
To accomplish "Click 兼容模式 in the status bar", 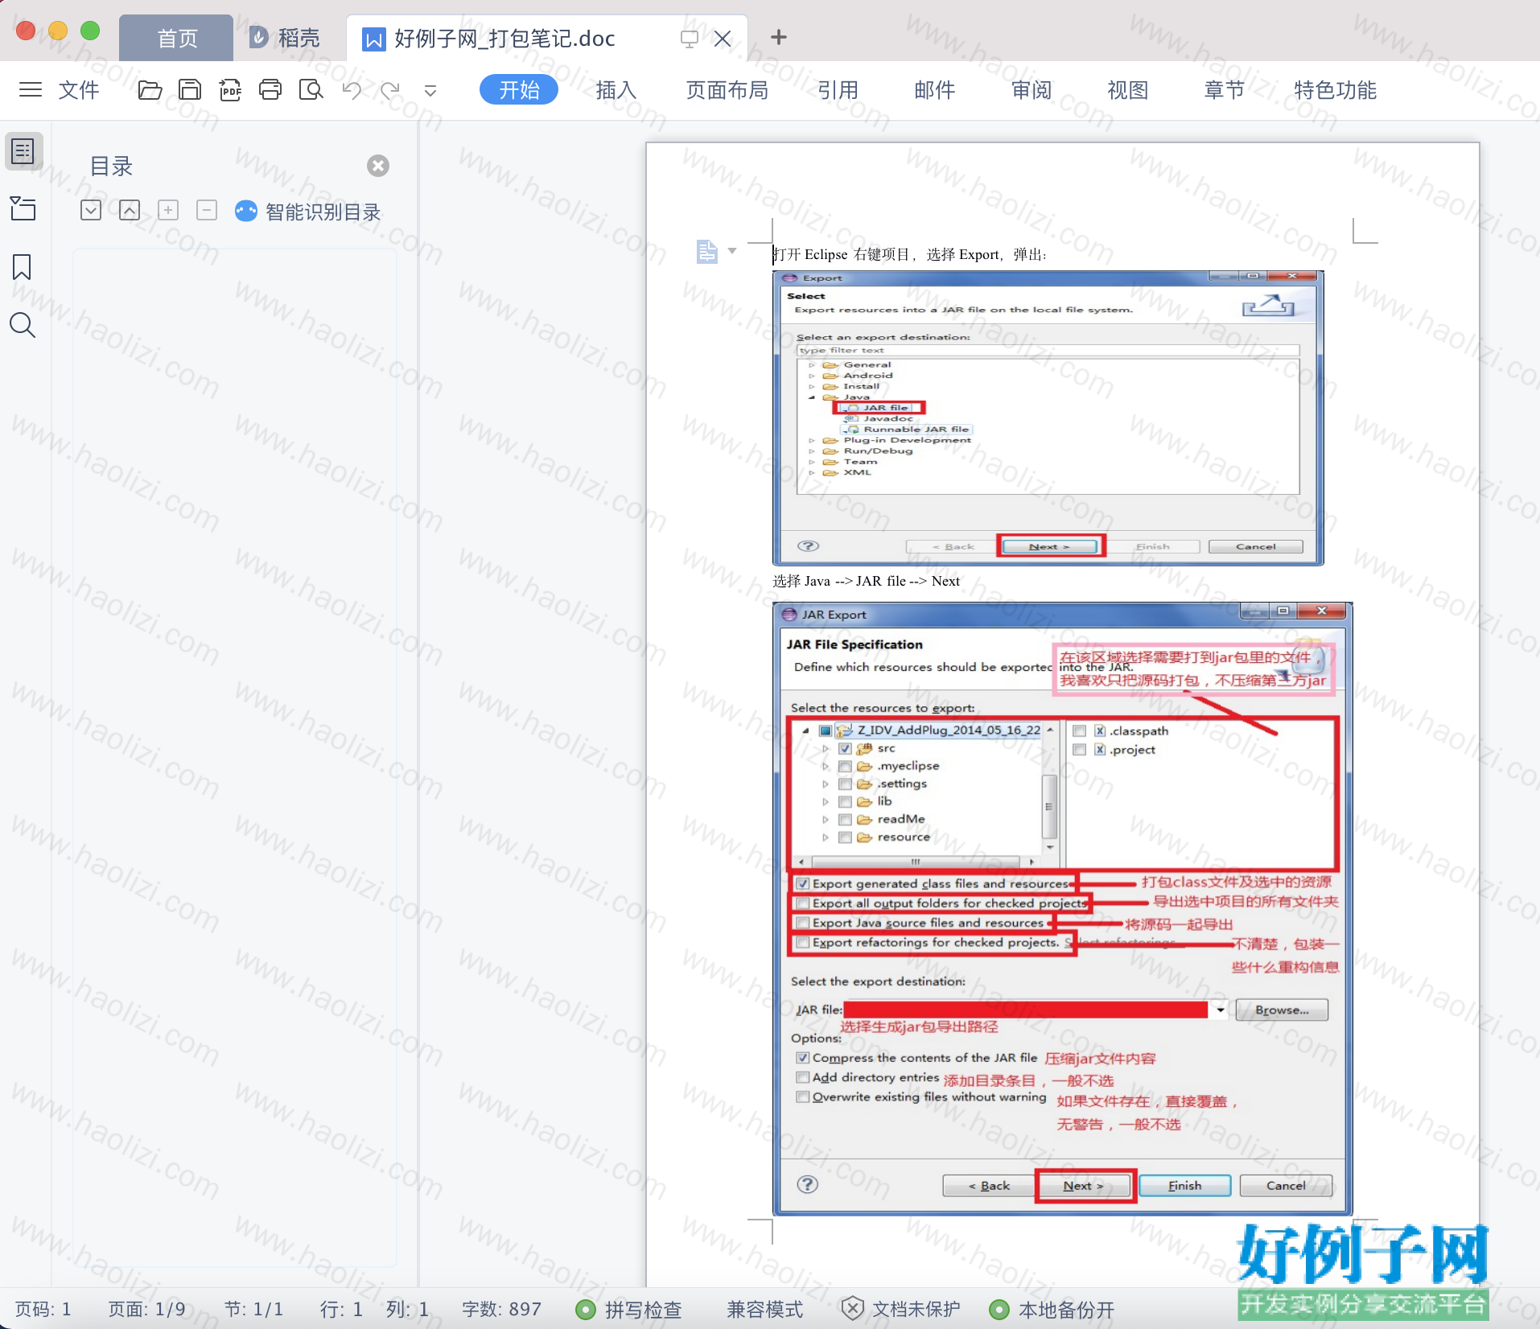I will pyautogui.click(x=765, y=1310).
